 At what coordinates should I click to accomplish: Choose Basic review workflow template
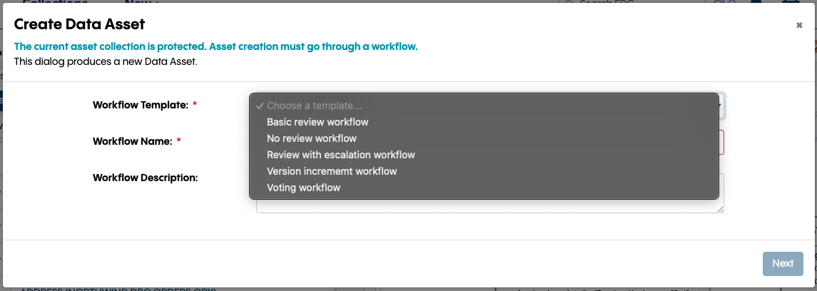(x=318, y=122)
